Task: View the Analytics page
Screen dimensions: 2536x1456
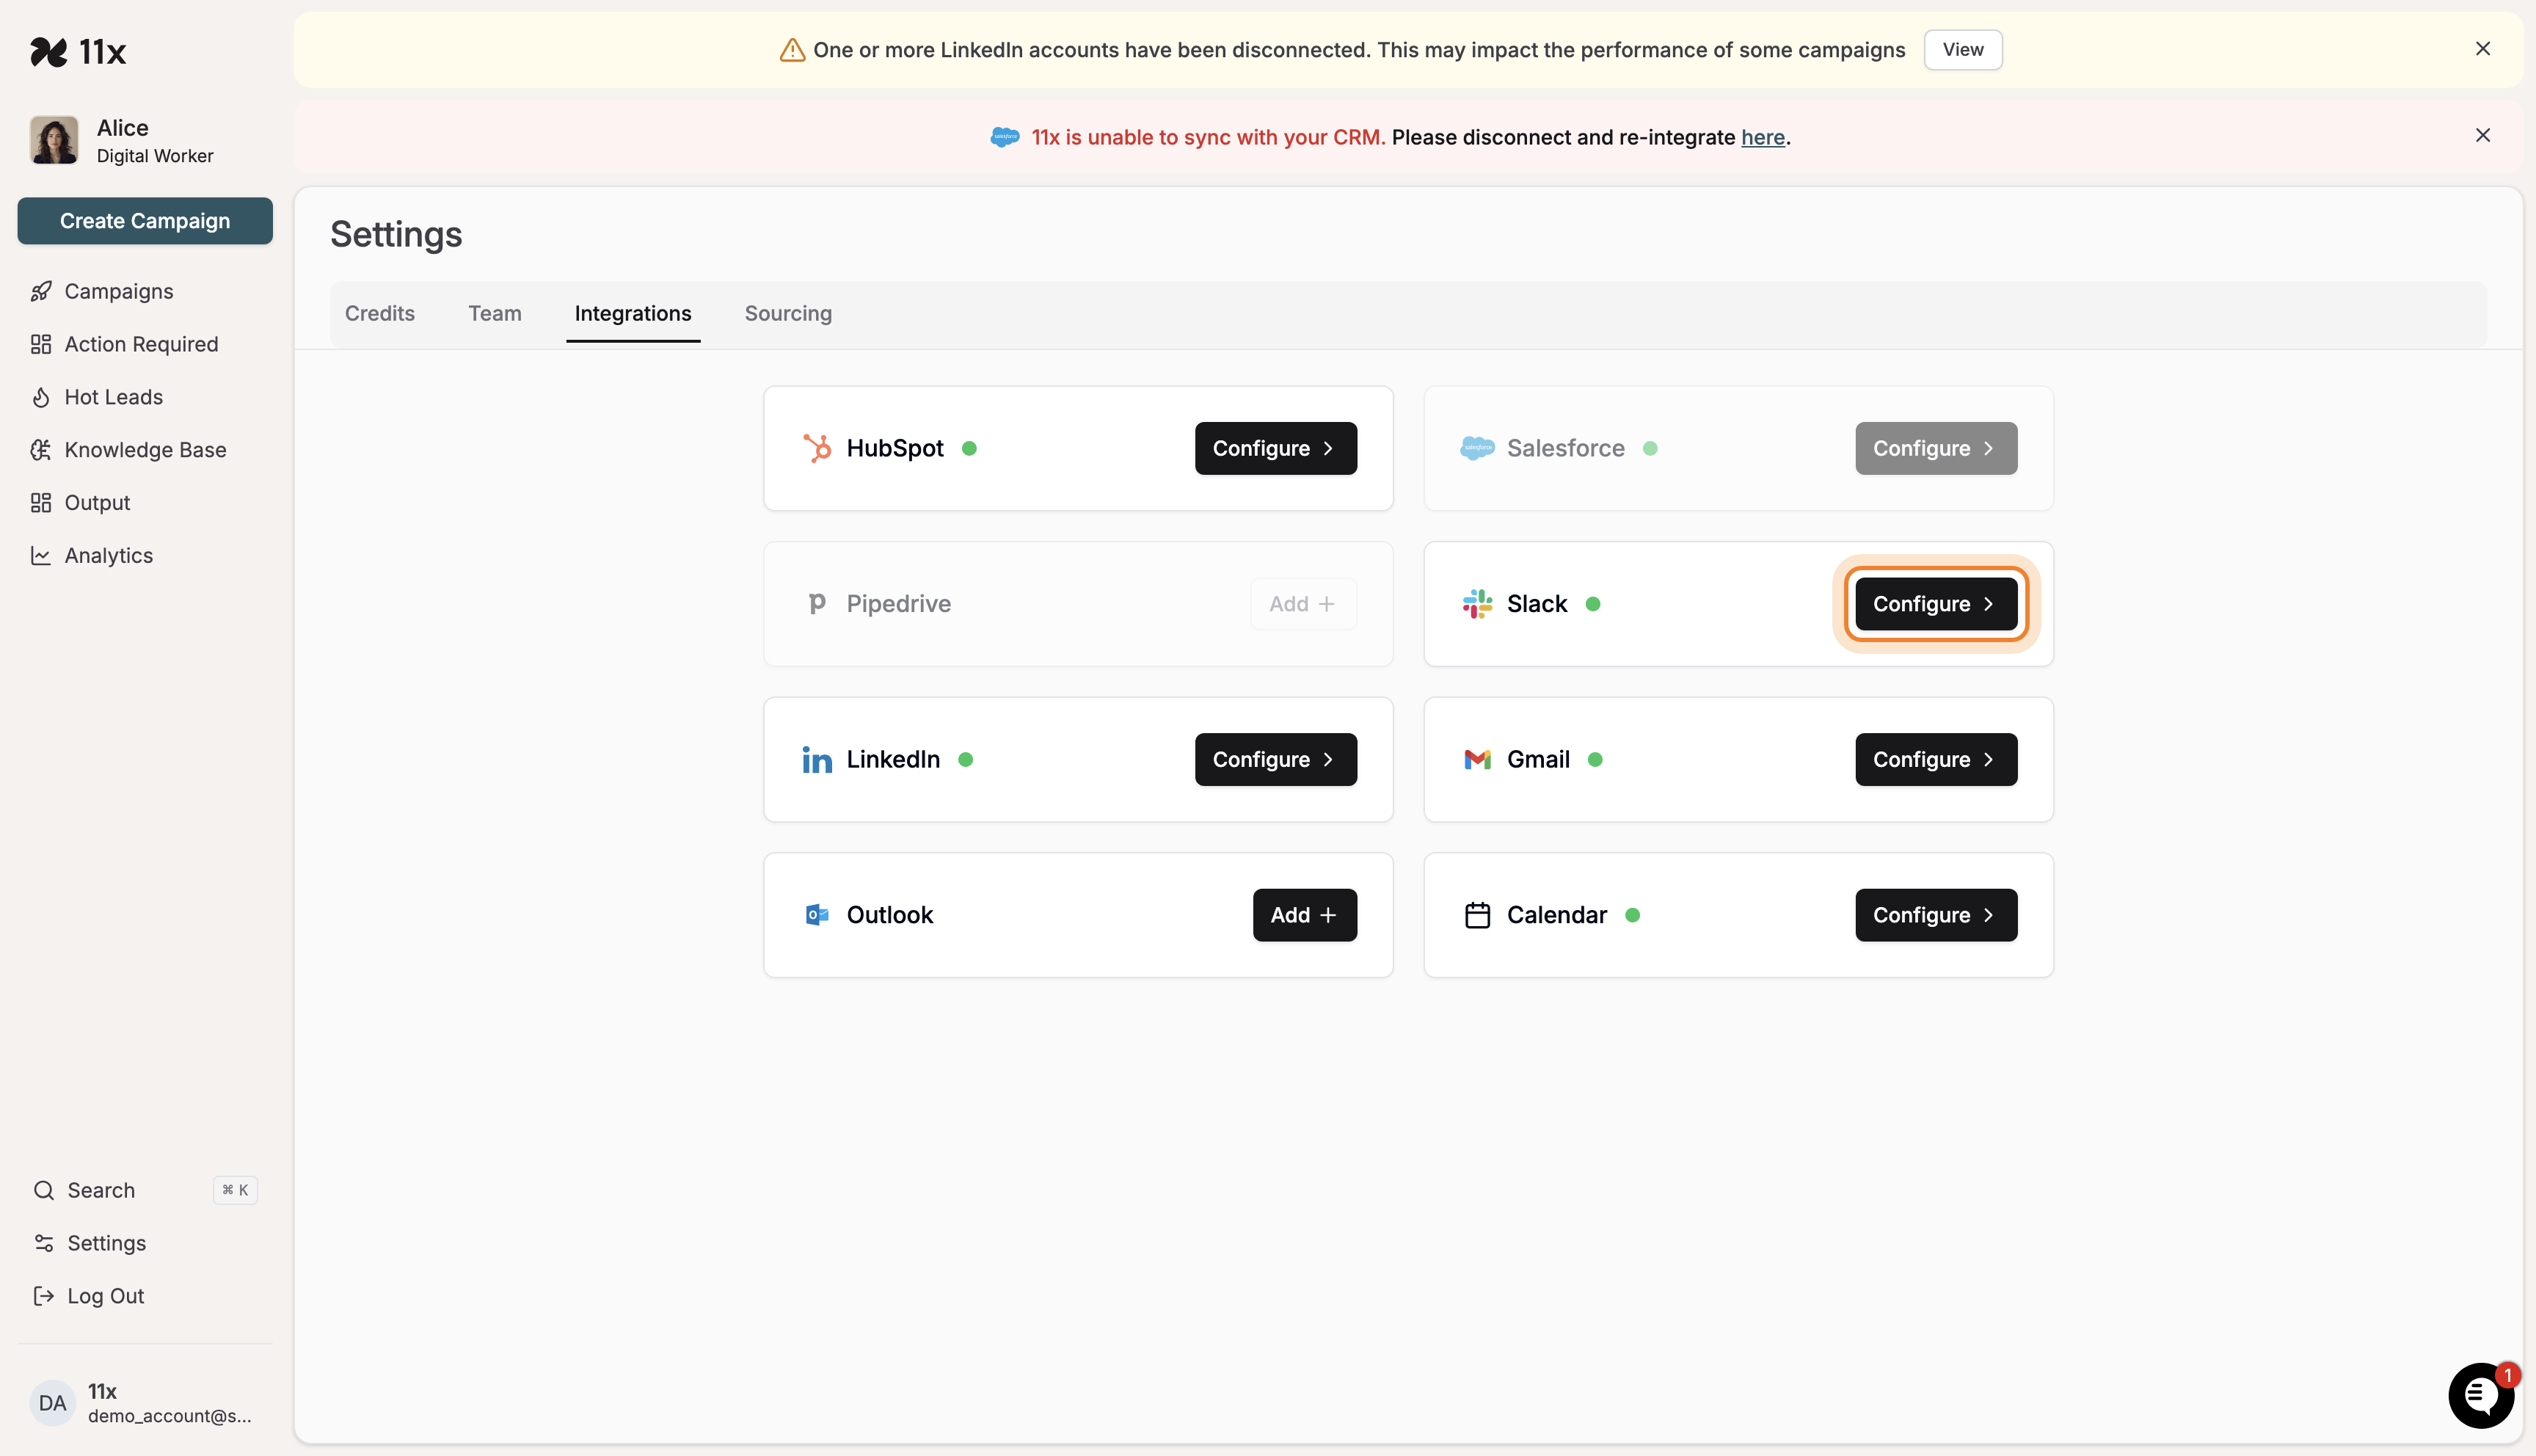Action: click(x=108, y=555)
